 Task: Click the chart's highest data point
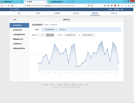coord(102,41)
